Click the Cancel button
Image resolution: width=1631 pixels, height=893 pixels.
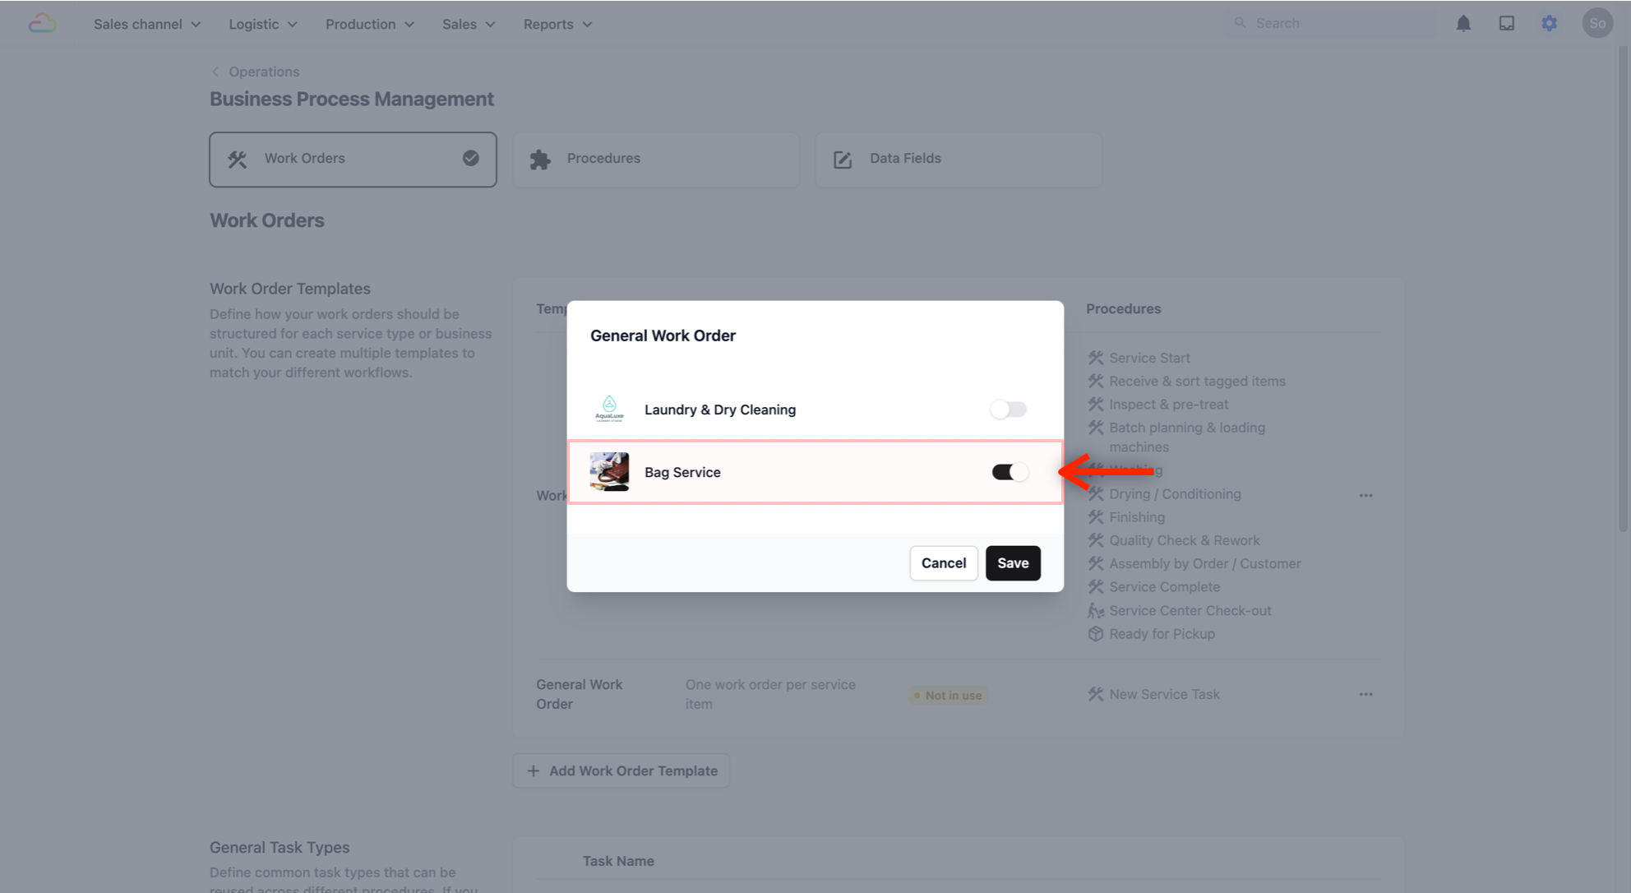[943, 563]
